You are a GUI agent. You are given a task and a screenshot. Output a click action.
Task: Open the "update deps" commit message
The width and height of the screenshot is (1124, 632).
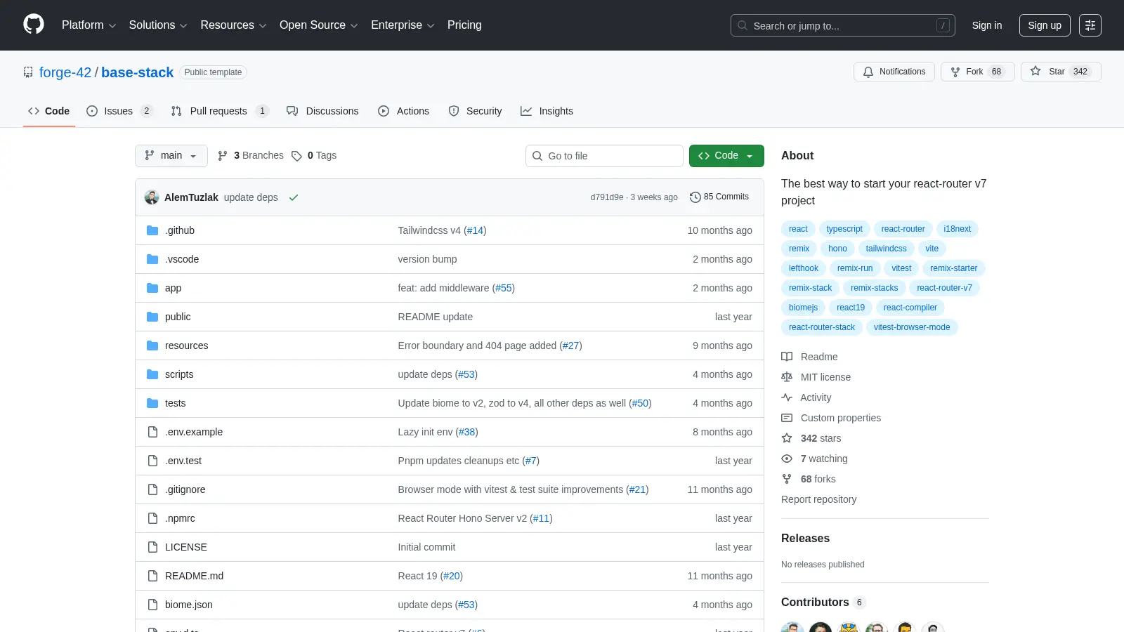coord(251,197)
